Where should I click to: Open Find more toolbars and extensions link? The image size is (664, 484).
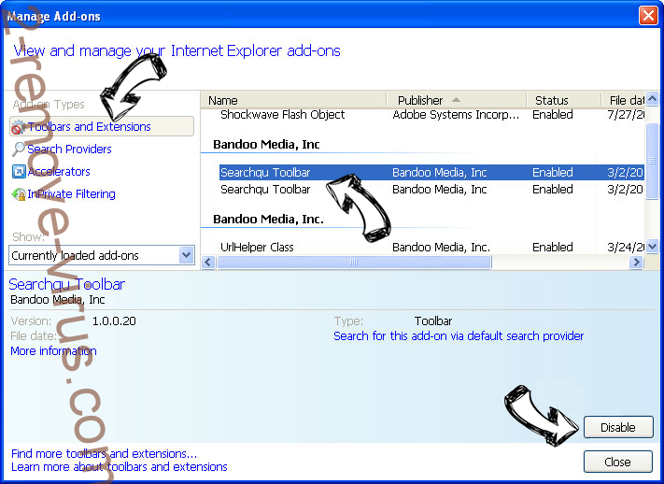point(105,453)
